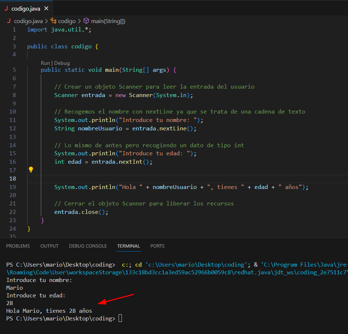This screenshot has height=334, width=348.
Task: Select the TERMINAL panel tab
Action: pyautogui.click(x=128, y=246)
